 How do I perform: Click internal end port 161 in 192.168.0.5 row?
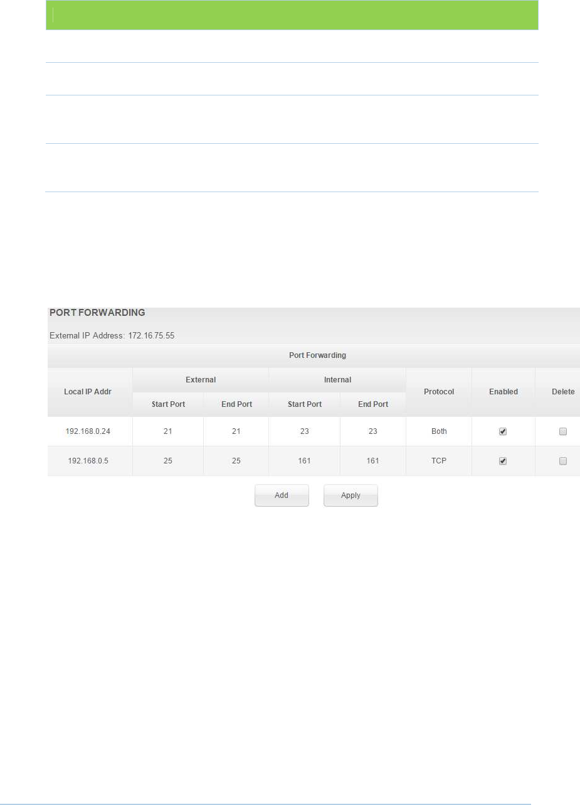(373, 461)
